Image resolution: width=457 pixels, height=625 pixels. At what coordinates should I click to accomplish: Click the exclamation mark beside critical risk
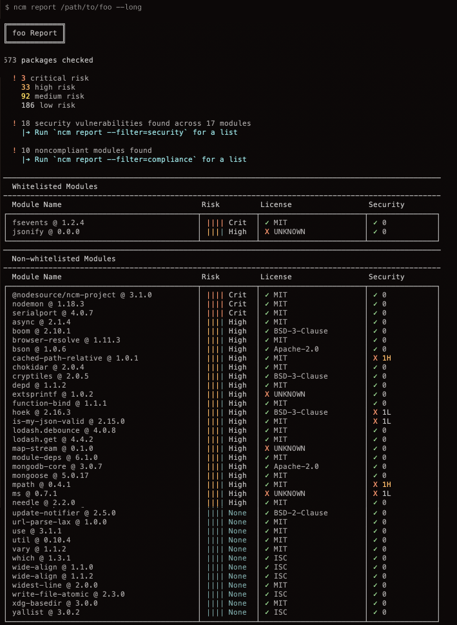click(14, 78)
